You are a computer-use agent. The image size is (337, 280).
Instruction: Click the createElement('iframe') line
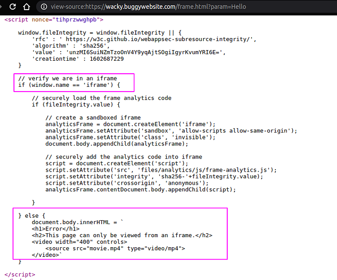pyautogui.click(x=130, y=124)
